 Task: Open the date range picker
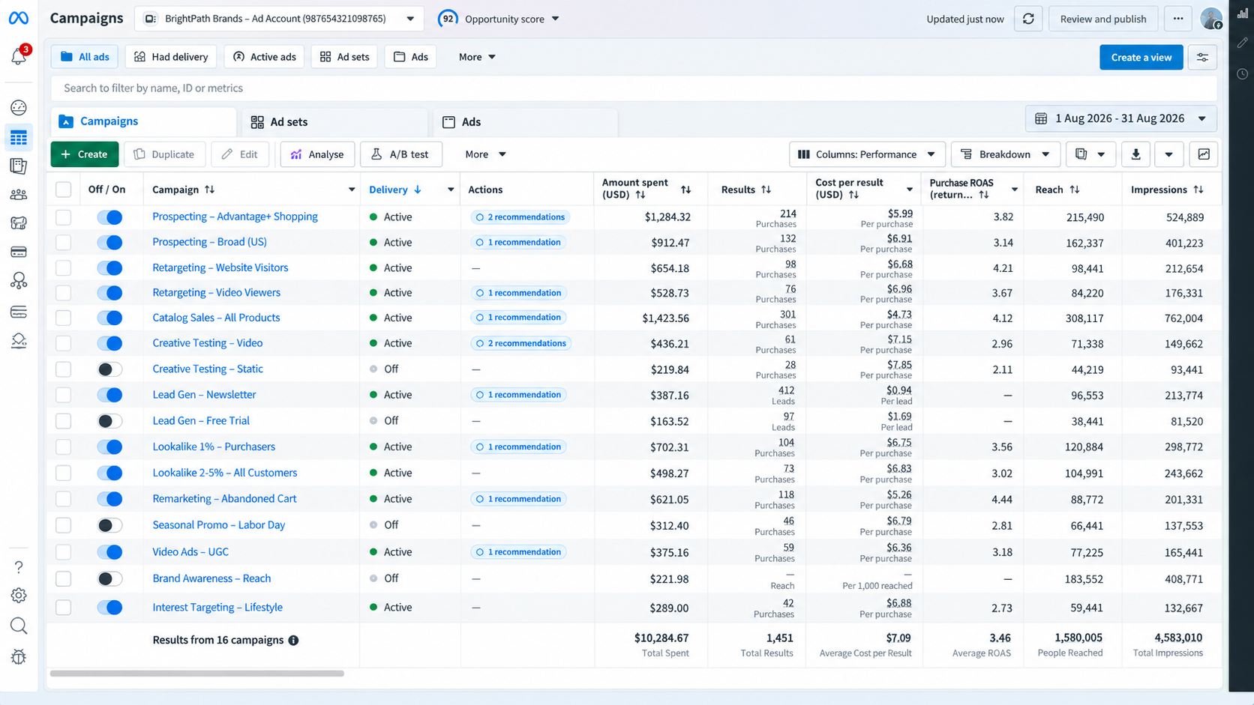[x=1120, y=118]
